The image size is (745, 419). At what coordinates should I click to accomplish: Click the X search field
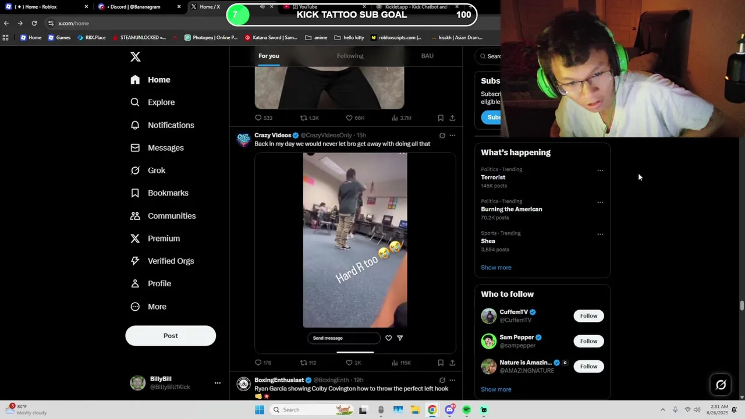coord(489,56)
